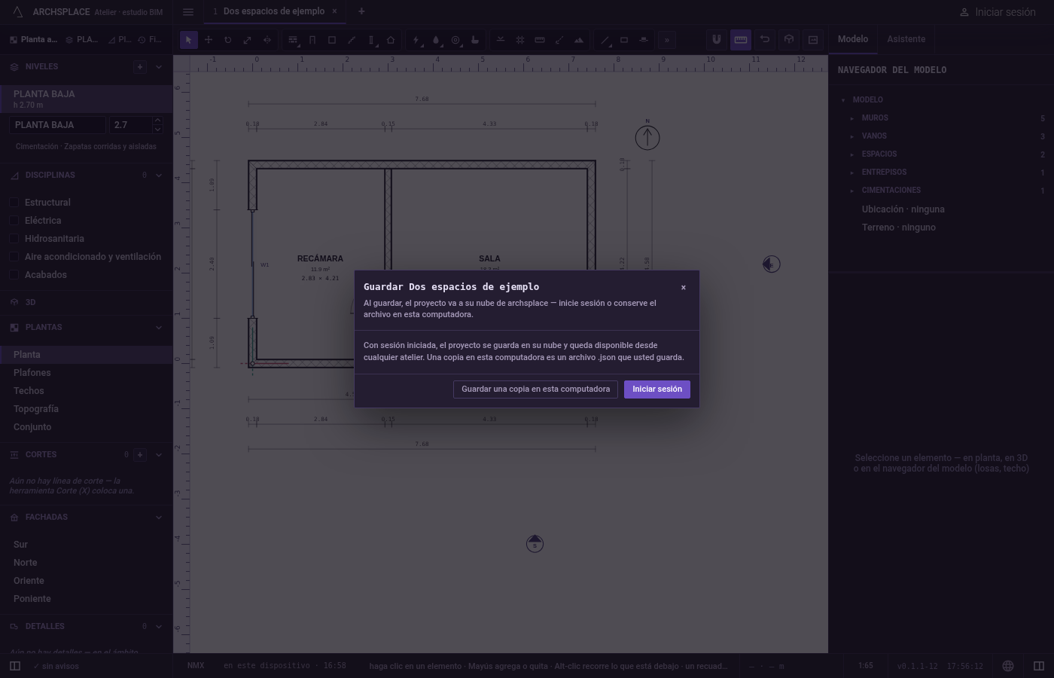Image resolution: width=1054 pixels, height=678 pixels.
Task: Open the Modelo tab
Action: pyautogui.click(x=853, y=39)
